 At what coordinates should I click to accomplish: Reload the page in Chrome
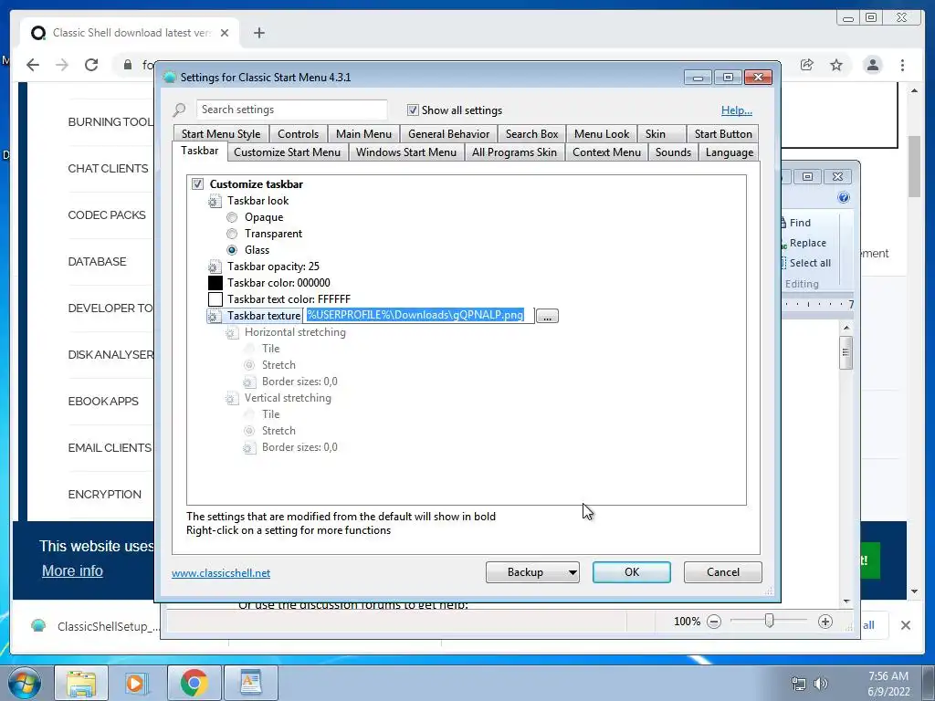pos(91,65)
